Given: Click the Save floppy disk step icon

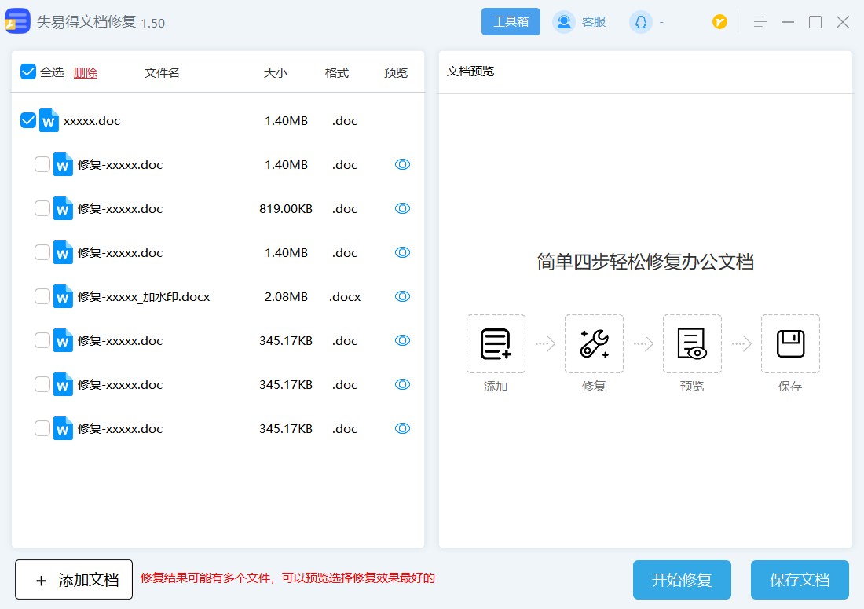Looking at the screenshot, I should pos(790,344).
